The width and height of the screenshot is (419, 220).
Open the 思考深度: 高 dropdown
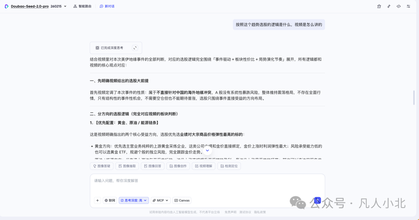click(133, 200)
